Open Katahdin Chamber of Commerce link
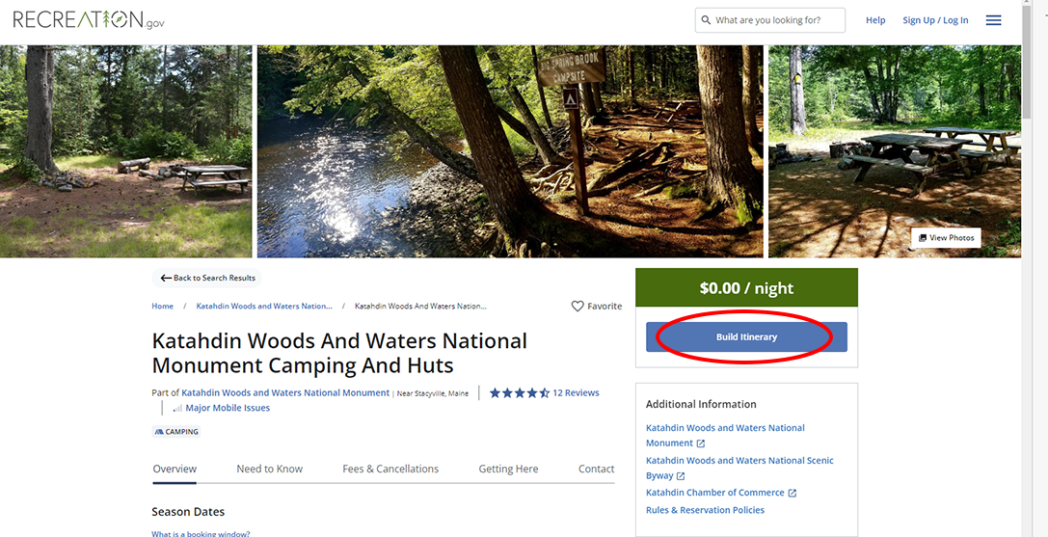 click(715, 493)
